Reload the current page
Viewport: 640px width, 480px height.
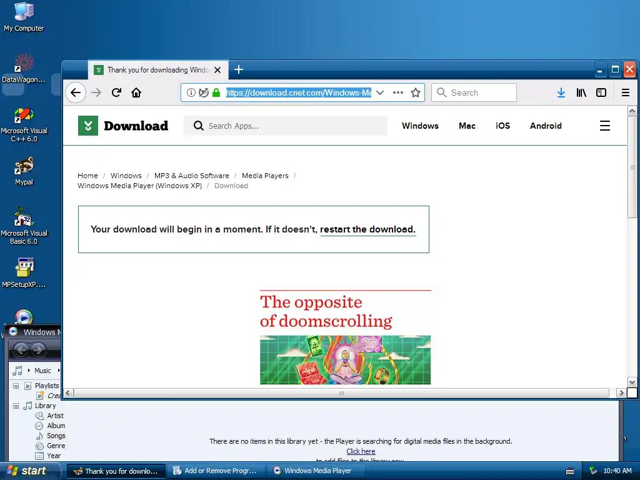point(116,92)
